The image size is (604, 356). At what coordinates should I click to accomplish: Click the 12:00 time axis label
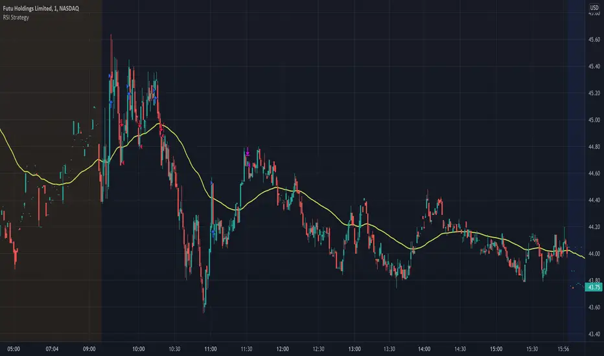(x=283, y=349)
